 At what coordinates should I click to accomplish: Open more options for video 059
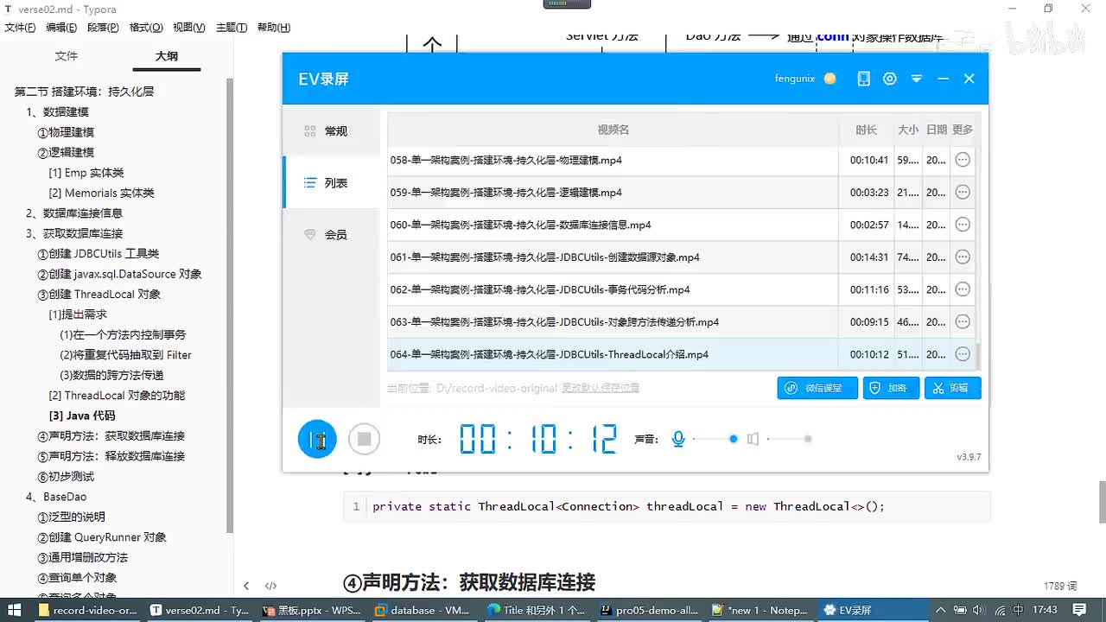point(963,192)
